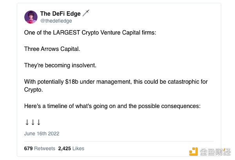
Task: Click the $18b figure in the tweet
Action: point(72,82)
